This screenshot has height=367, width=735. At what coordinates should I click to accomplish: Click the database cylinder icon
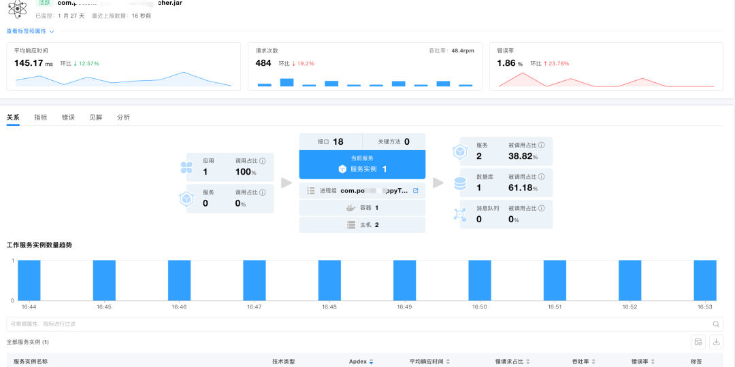460,183
